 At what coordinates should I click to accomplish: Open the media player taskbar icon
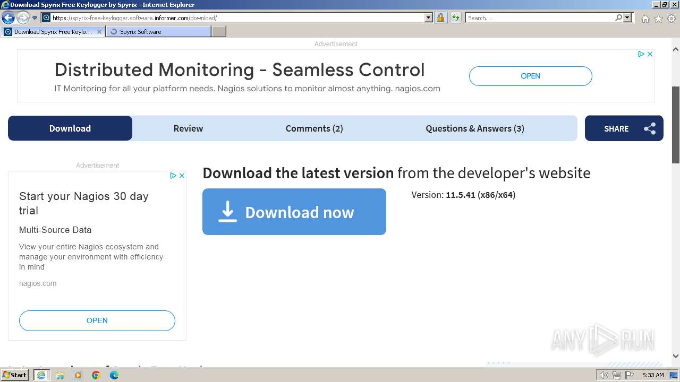click(x=78, y=375)
